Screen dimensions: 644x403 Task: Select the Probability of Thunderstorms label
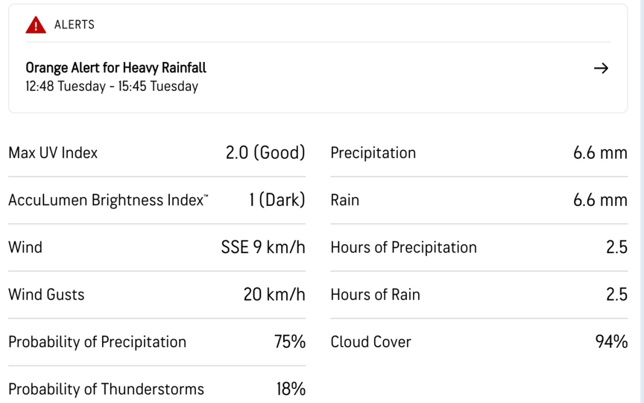click(106, 389)
